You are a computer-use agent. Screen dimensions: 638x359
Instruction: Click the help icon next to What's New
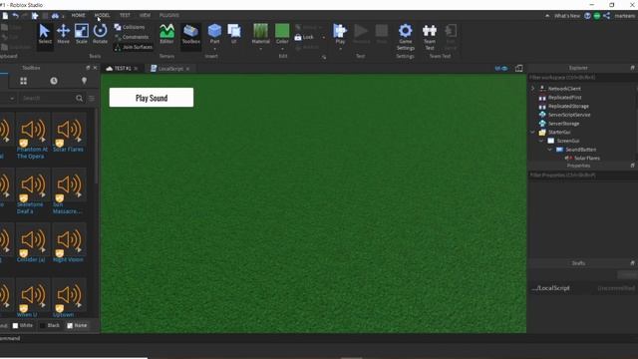click(x=587, y=16)
